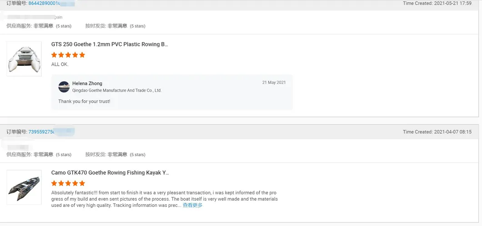The image size is (482, 226).
Task: Click first star of Camo GTK470 rating
Action: pyautogui.click(x=55, y=183)
